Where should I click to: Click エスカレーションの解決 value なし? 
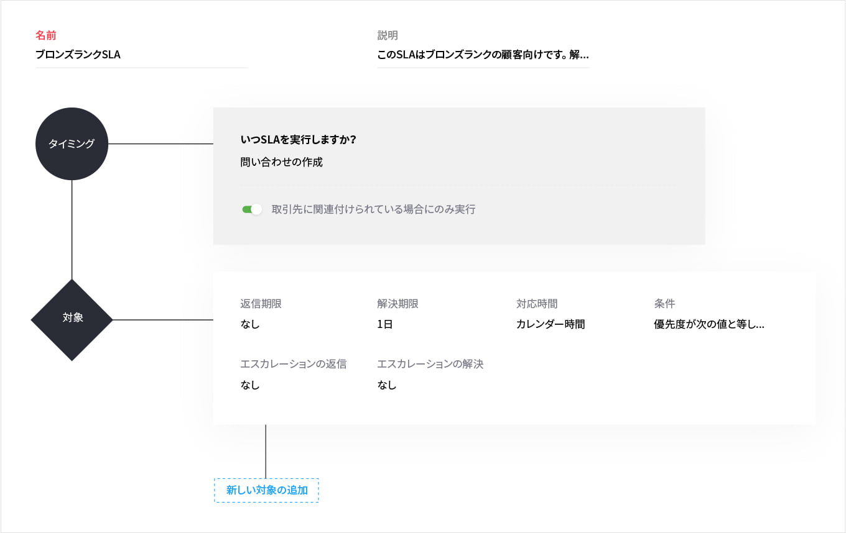(387, 385)
